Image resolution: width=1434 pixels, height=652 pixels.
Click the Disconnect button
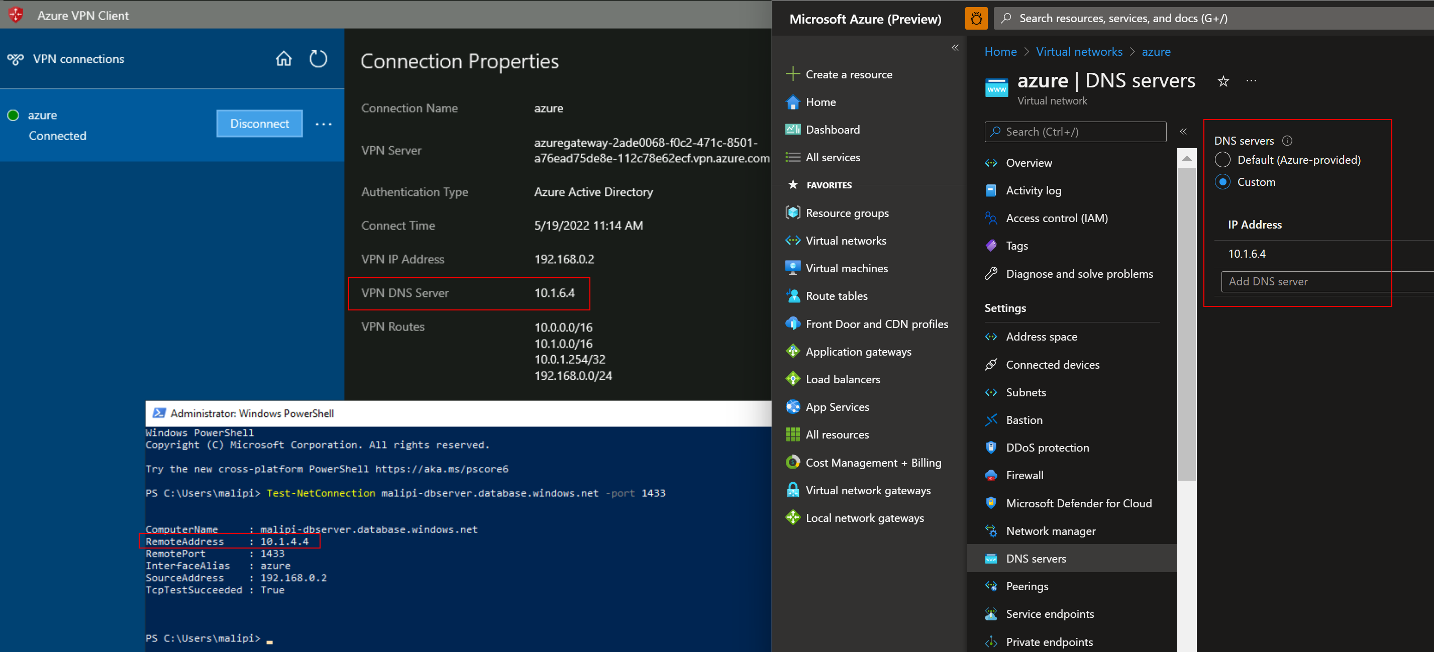coord(259,124)
